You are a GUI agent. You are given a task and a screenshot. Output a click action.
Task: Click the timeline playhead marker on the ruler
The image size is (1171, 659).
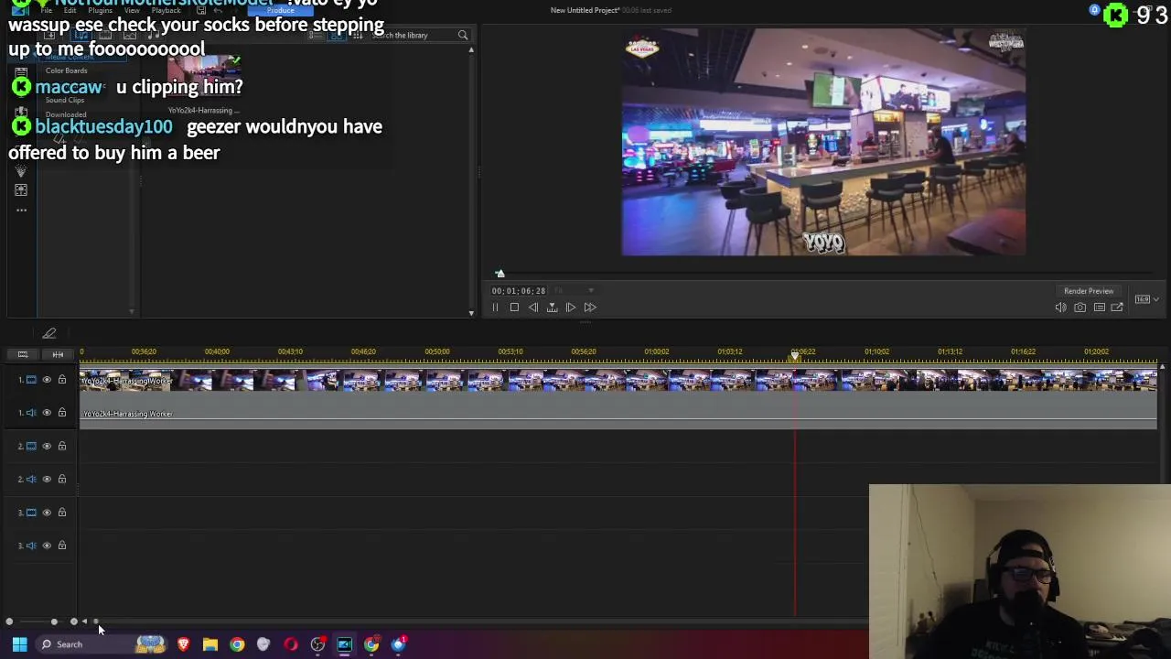coord(795,354)
